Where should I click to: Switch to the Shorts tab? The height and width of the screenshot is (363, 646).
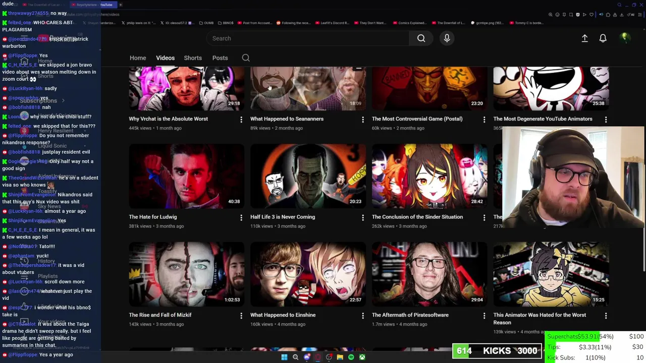(x=193, y=58)
